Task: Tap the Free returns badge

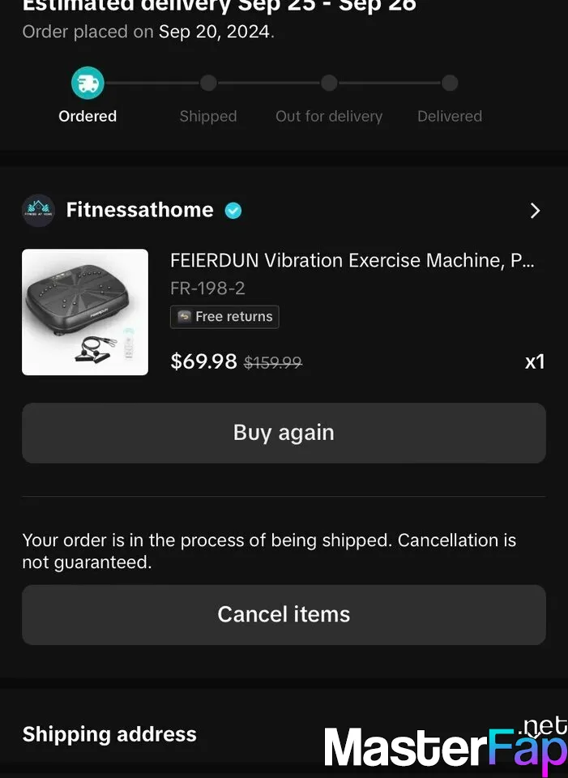Action: point(224,317)
